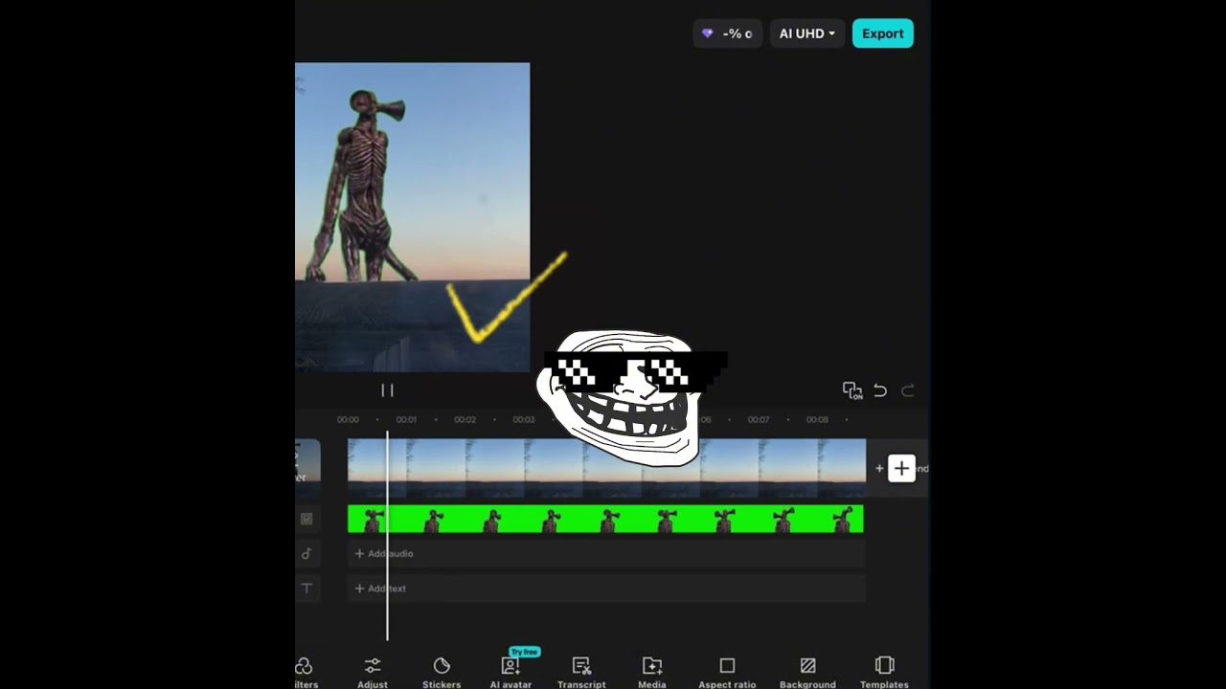The image size is (1226, 689).
Task: Redo the last undone edit
Action: 908,390
